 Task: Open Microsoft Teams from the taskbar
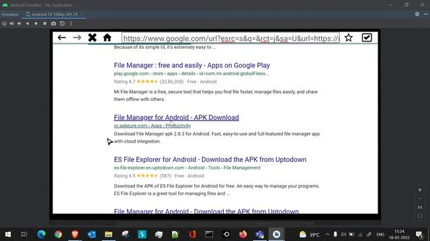pyautogui.click(x=260, y=234)
